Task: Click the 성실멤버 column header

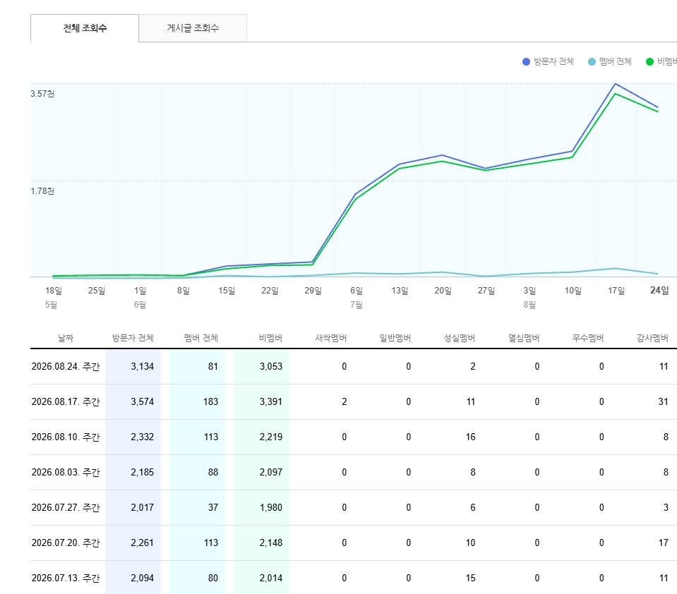Action: pos(460,338)
